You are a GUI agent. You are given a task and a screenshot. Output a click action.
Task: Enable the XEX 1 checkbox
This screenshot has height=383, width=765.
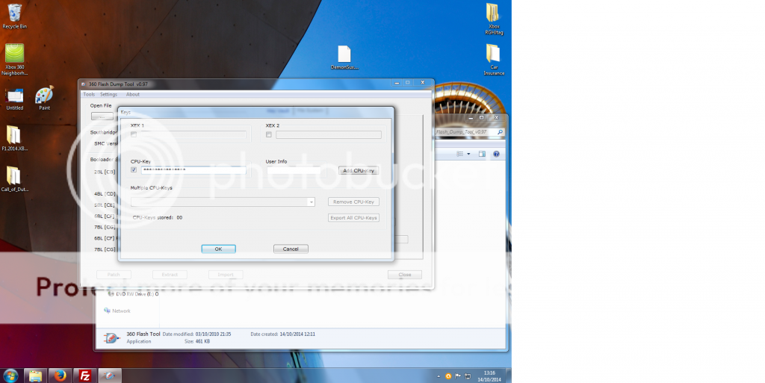click(134, 135)
